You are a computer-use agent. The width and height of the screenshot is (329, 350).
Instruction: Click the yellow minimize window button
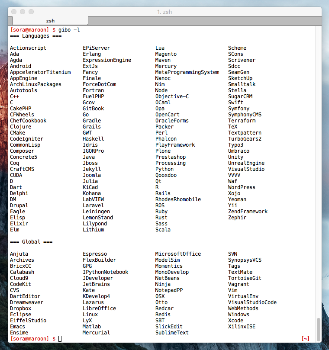23,12
